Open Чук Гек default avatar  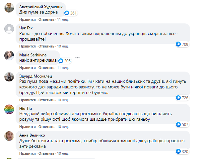(9, 29)
